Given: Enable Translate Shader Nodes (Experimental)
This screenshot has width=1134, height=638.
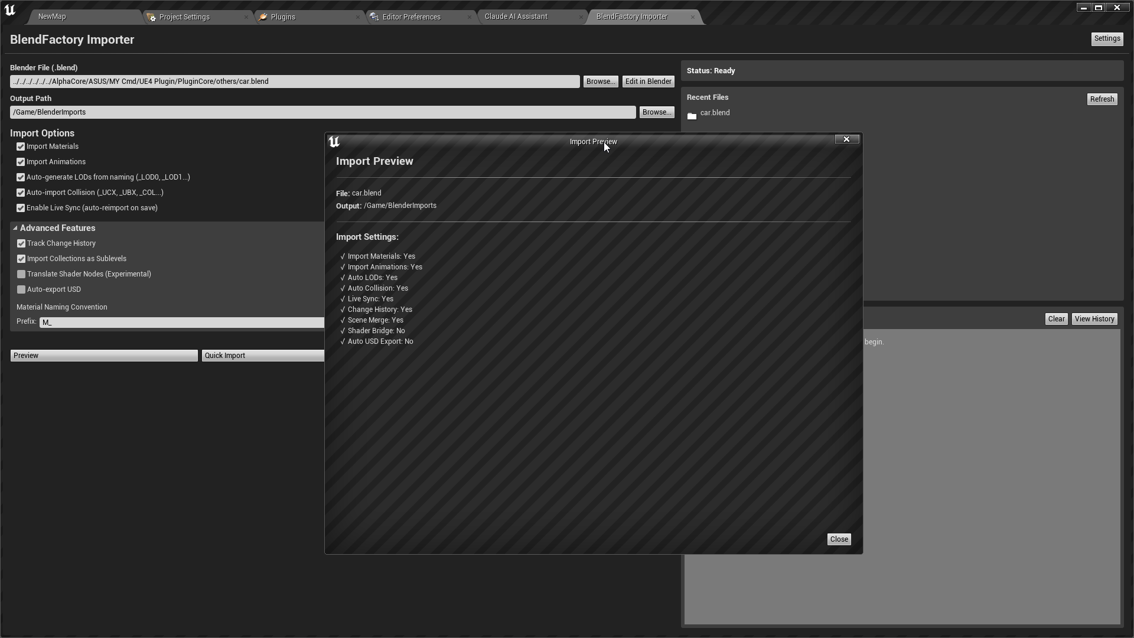Looking at the screenshot, I should [21, 274].
